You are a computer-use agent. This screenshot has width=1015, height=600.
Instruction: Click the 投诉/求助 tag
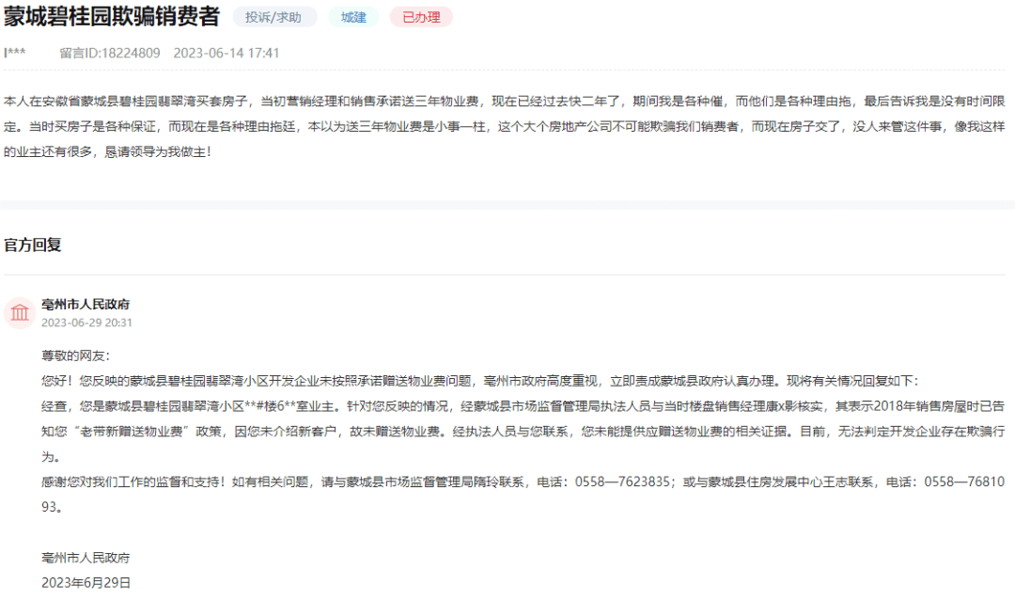pyautogui.click(x=273, y=18)
